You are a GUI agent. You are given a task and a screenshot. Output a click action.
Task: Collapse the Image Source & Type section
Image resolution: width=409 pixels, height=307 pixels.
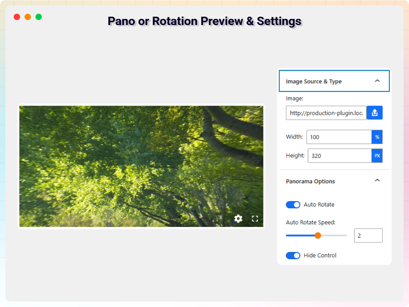pyautogui.click(x=377, y=81)
